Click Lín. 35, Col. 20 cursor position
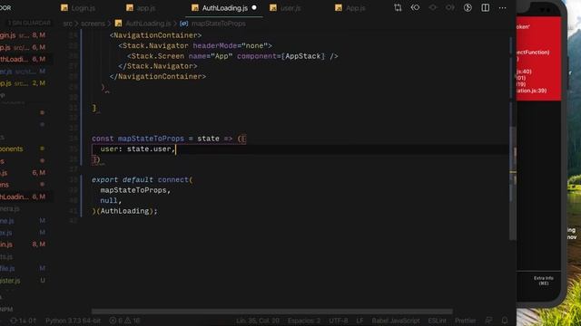This screenshot has width=581, height=326. point(258,321)
